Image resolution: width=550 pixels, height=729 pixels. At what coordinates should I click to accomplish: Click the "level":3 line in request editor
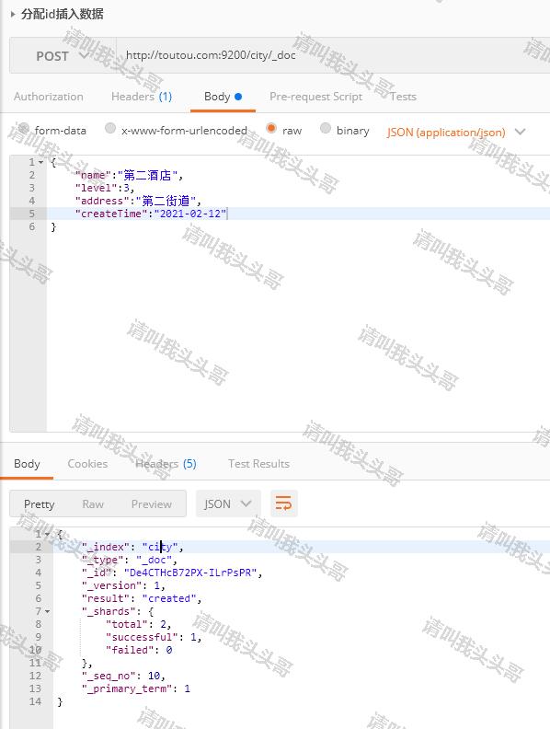[105, 188]
